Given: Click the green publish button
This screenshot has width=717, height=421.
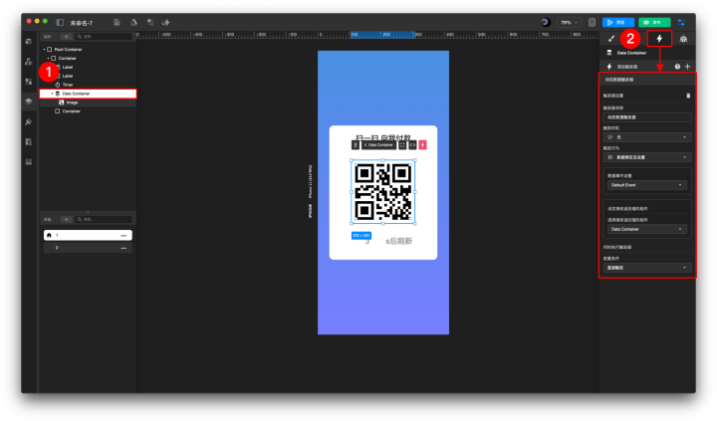Looking at the screenshot, I should (x=654, y=22).
